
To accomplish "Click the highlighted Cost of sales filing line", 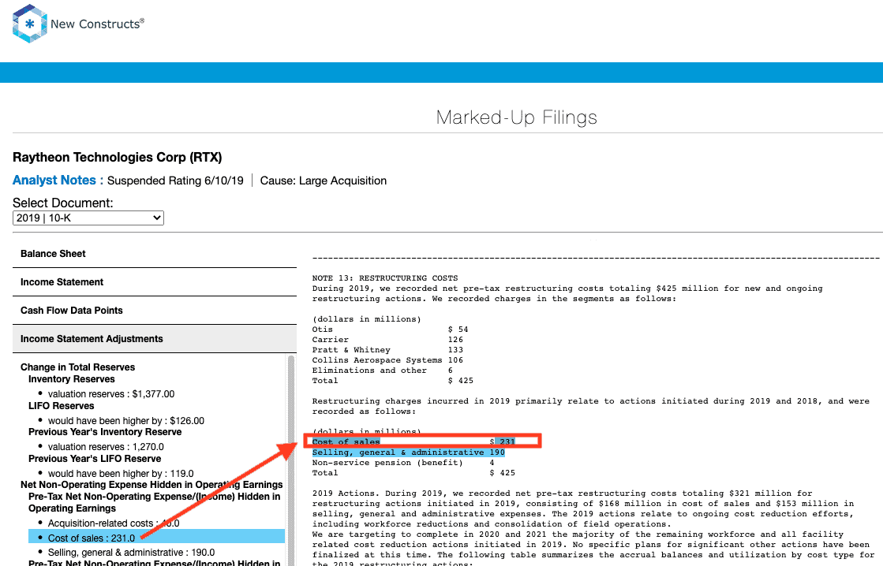I will [x=413, y=441].
